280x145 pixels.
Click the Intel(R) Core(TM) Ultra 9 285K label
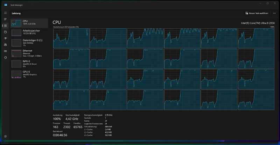(258, 23)
